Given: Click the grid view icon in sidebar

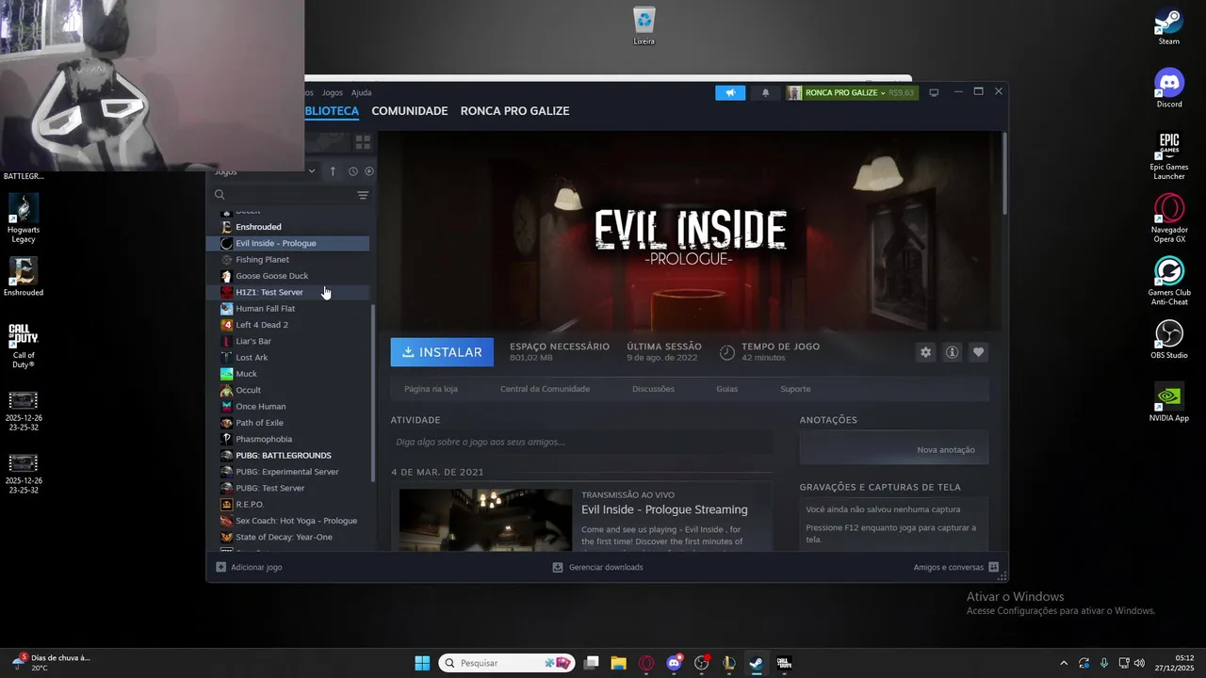Looking at the screenshot, I should coord(363,142).
